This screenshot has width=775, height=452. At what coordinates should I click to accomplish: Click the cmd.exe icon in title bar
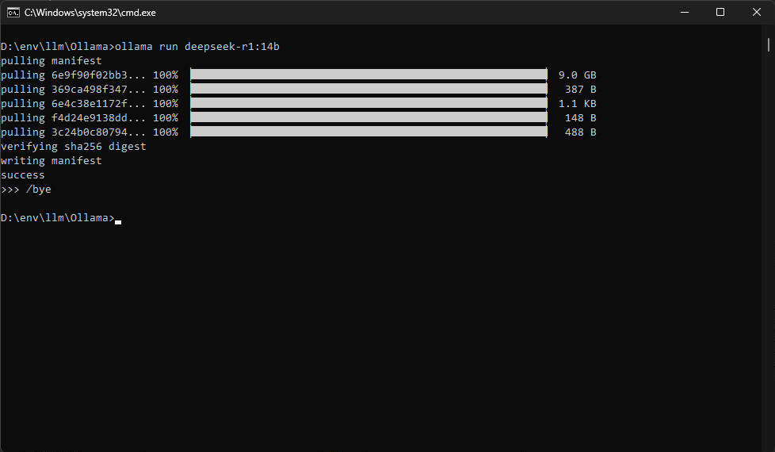[x=13, y=12]
